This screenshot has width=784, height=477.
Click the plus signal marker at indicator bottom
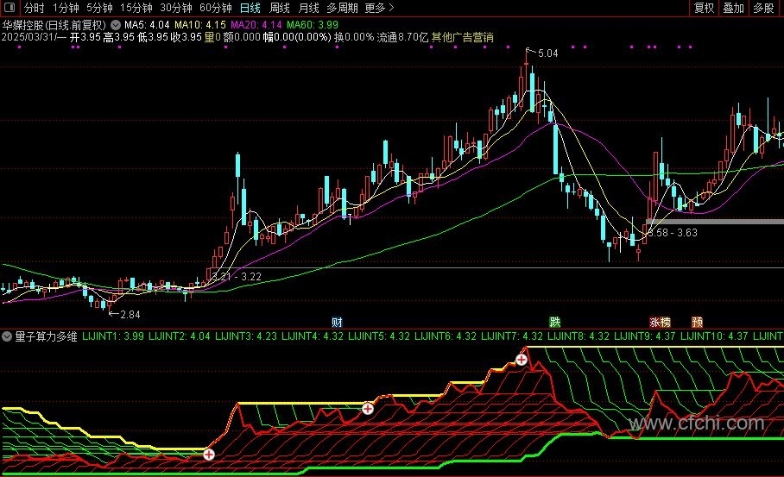click(x=208, y=455)
